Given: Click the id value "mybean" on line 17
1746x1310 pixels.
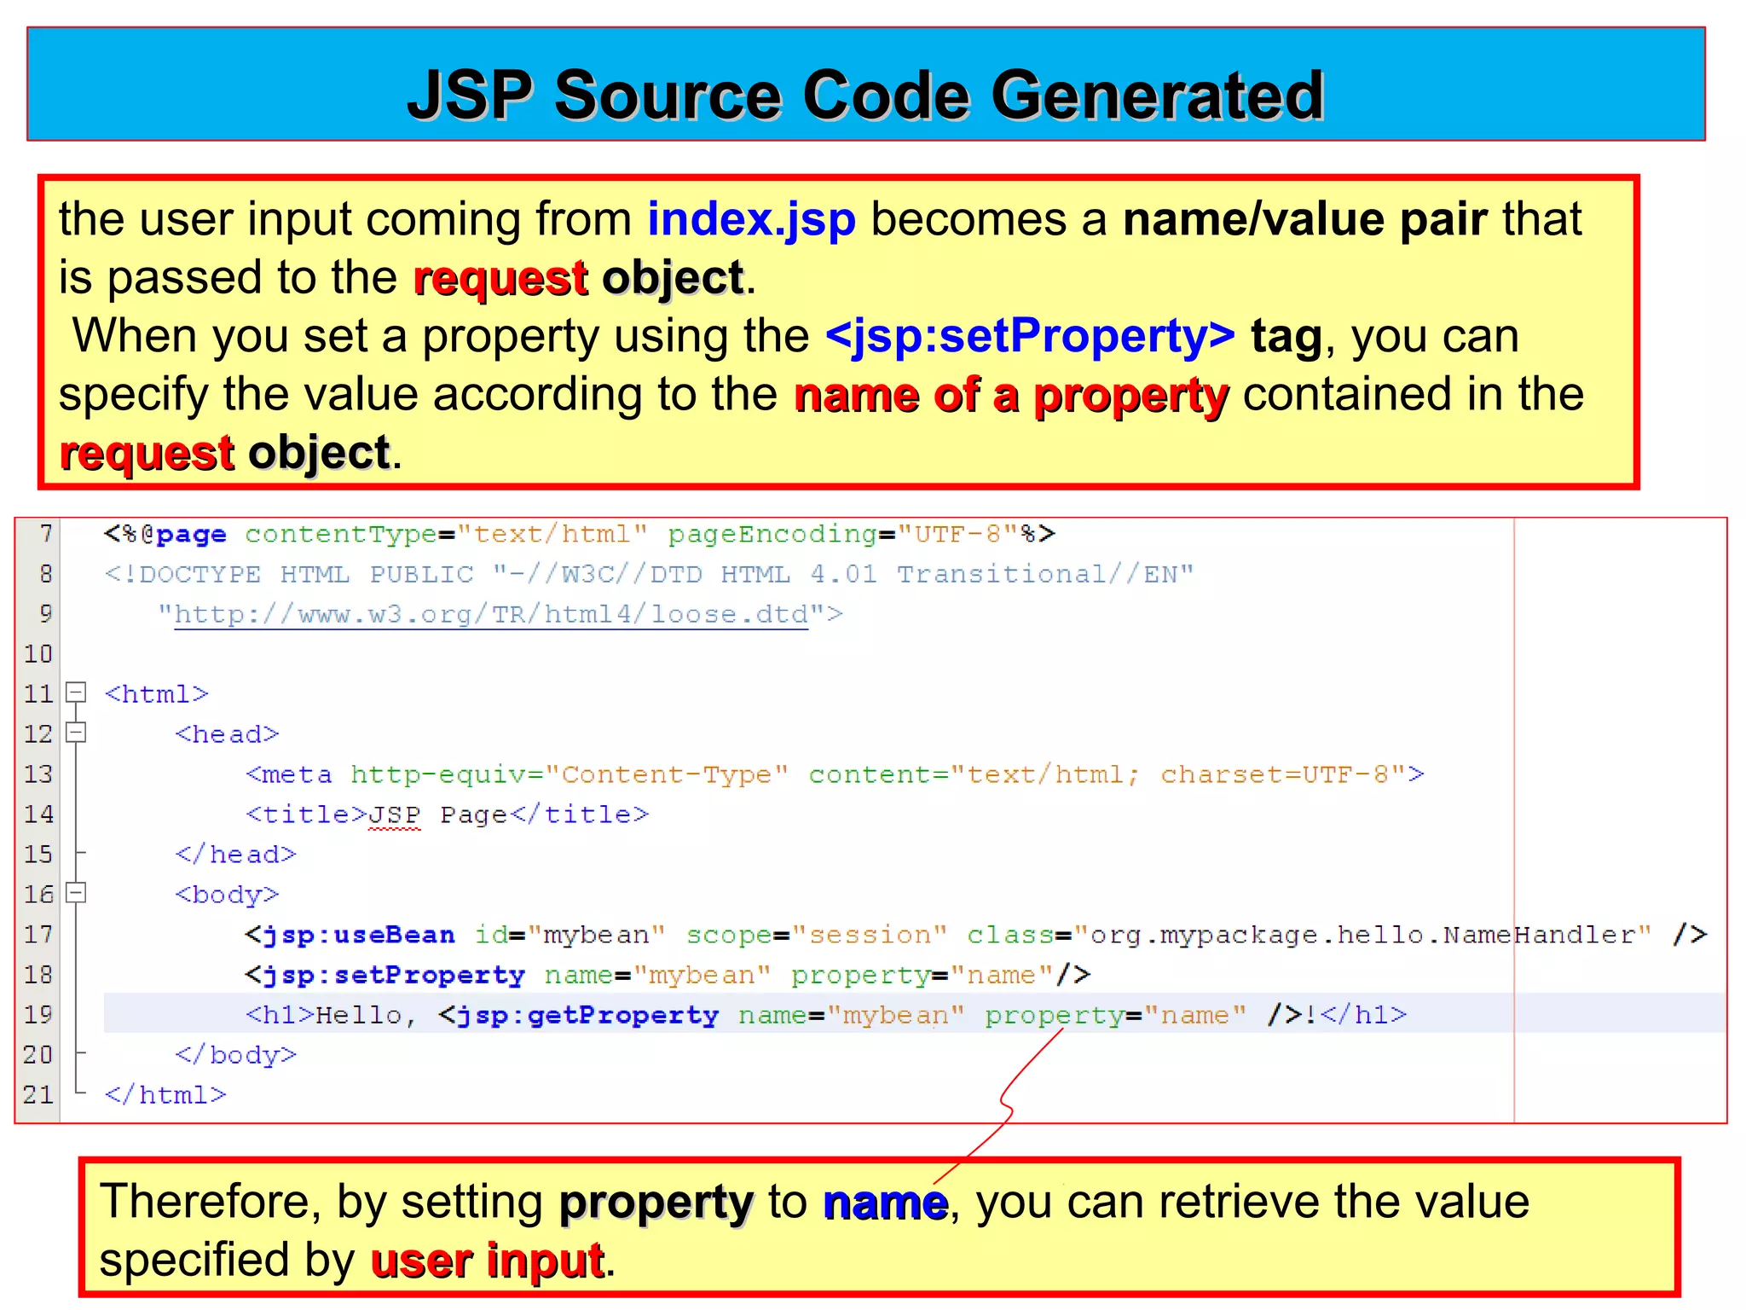Looking at the screenshot, I should 597,936.
